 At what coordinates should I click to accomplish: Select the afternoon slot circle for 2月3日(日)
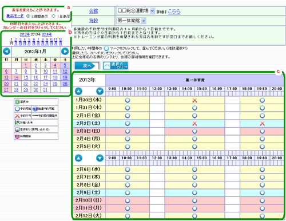click(194, 131)
